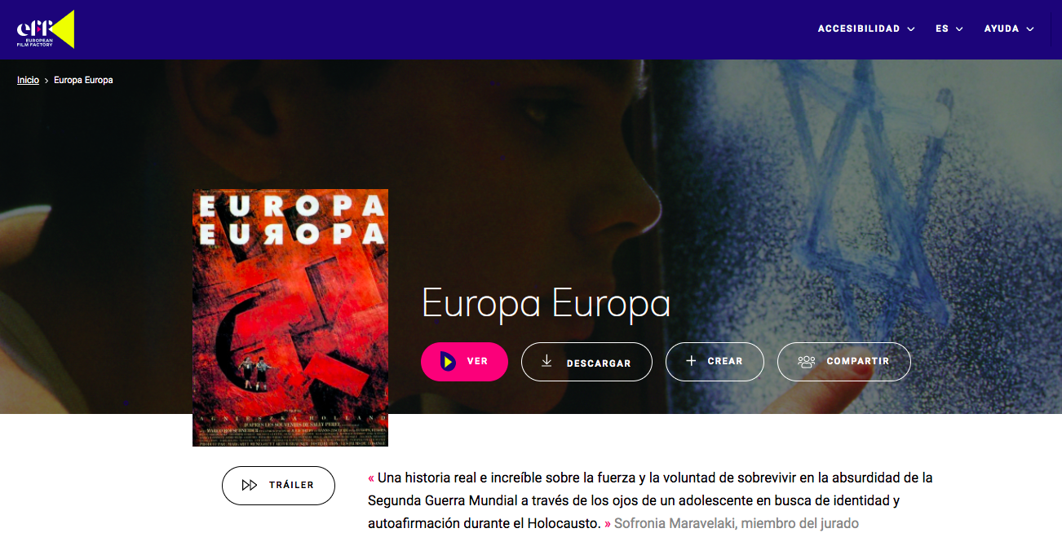Open the AYUDA menu label
This screenshot has width=1062, height=546.
click(x=1002, y=29)
